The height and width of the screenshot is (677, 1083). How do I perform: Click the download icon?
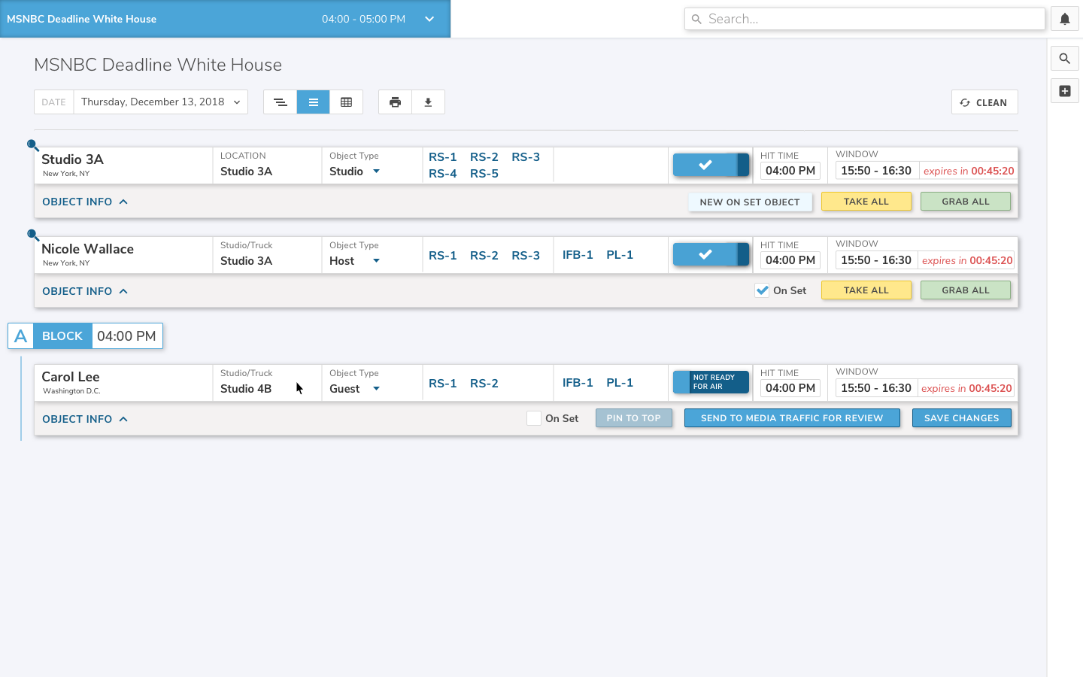[x=428, y=102]
